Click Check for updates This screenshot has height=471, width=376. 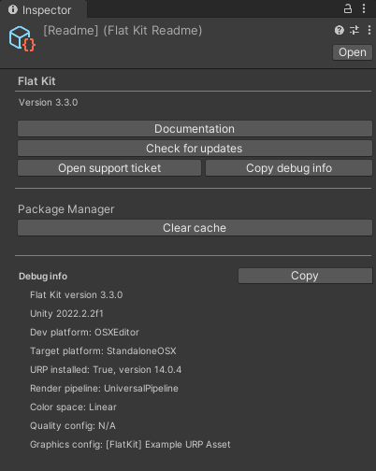pos(195,149)
